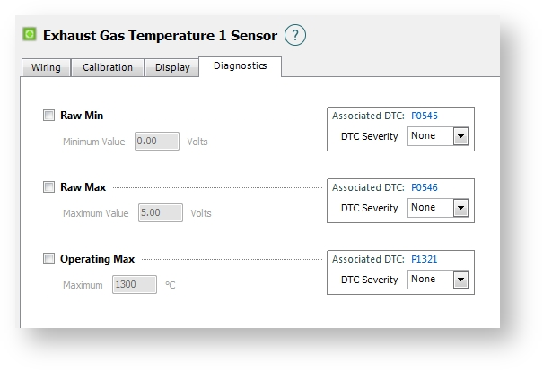
Task: Select the Diagnostics tab
Action: click(x=240, y=66)
